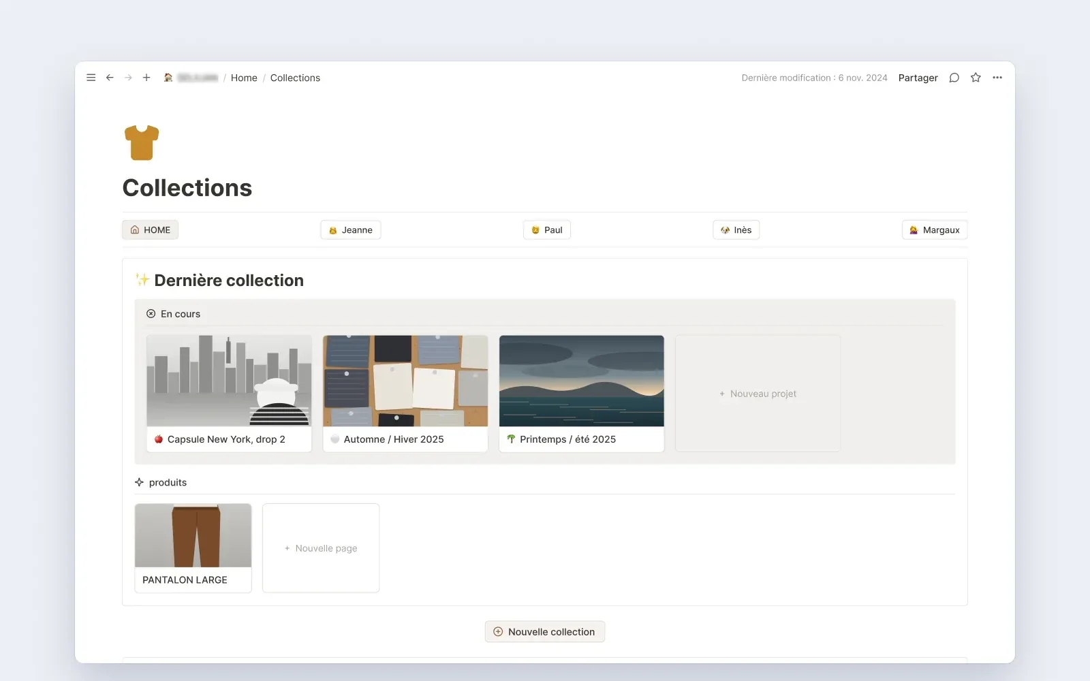
Task: Open comments via speech bubble icon
Action: [954, 78]
